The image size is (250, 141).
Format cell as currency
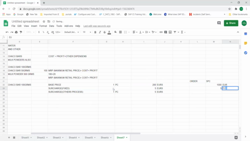(39, 32)
